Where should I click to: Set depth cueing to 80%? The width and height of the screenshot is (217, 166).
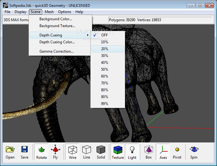pyautogui.click(x=108, y=90)
